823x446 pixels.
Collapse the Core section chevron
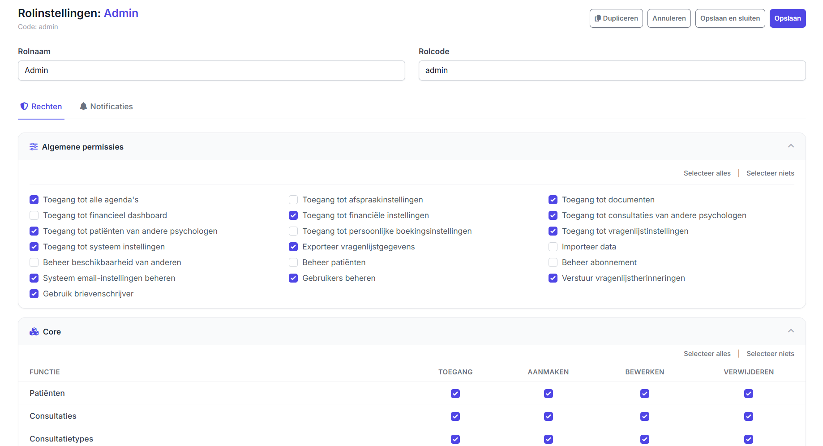pos(791,331)
